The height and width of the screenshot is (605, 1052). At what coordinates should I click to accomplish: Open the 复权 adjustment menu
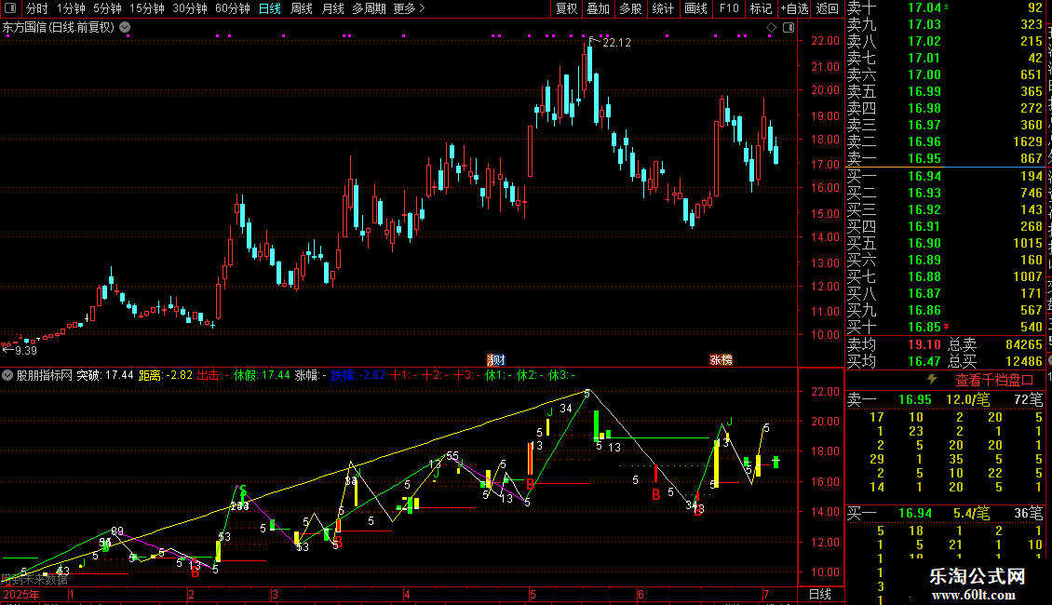(566, 8)
